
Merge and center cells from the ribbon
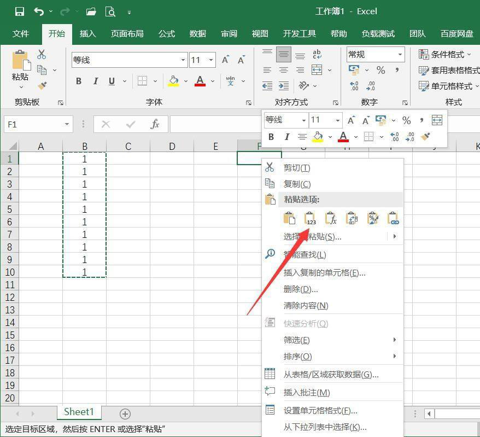click(317, 70)
